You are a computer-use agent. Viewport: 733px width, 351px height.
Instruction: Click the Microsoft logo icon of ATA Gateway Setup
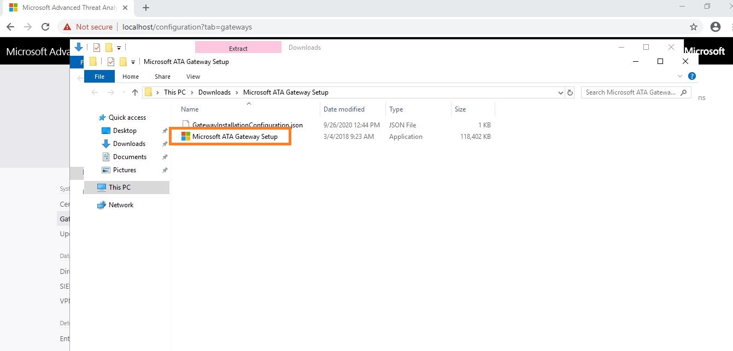click(x=185, y=137)
